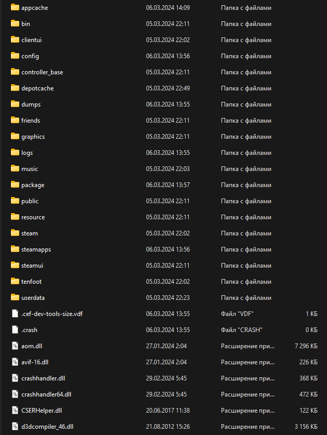Viewport: 327px width, 435px height.
Task: Click the bin folder icon
Action: (x=15, y=23)
